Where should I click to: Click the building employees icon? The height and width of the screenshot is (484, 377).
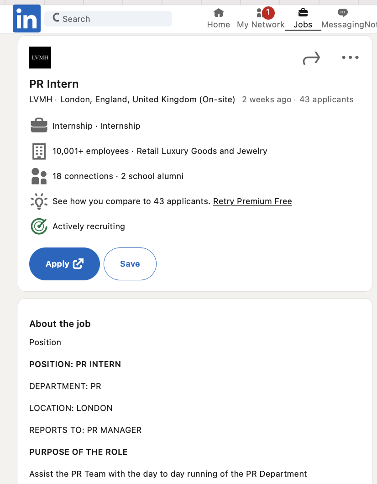tap(39, 151)
